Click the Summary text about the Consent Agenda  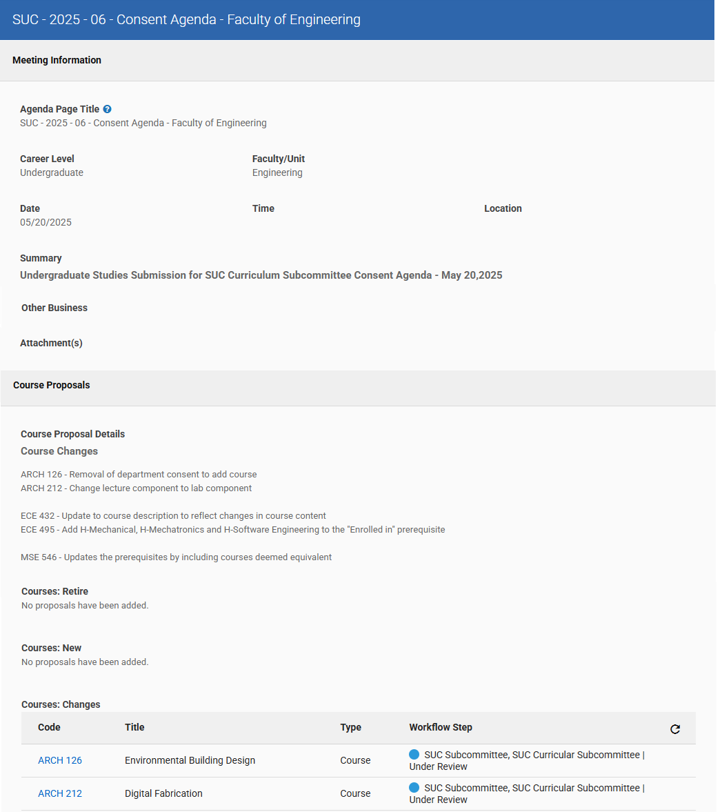[x=261, y=275]
